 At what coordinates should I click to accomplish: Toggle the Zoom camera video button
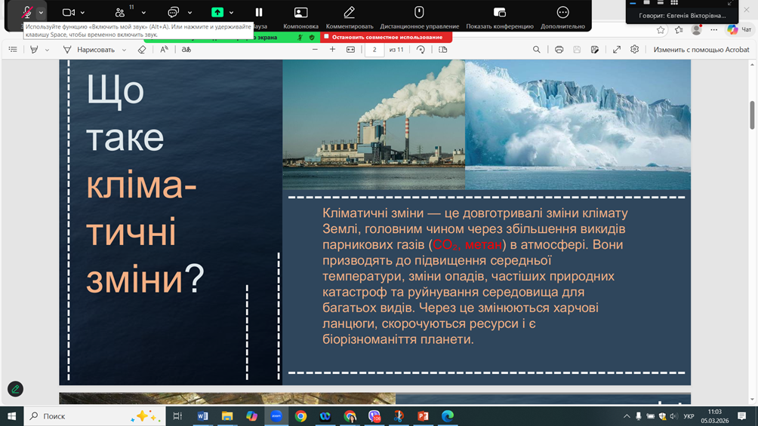pyautogui.click(x=68, y=12)
